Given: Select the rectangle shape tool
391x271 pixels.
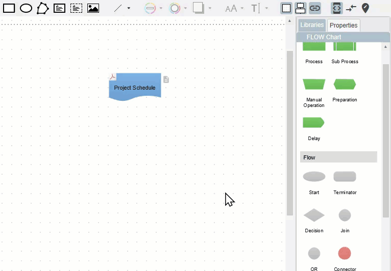Looking at the screenshot, I should tap(9, 8).
